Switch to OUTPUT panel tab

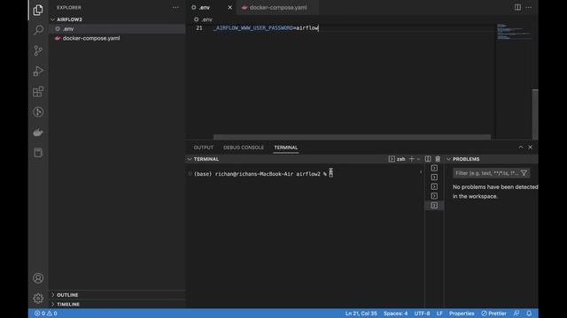click(203, 148)
